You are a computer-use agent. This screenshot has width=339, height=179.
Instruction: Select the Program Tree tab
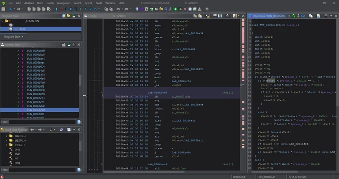(12, 37)
